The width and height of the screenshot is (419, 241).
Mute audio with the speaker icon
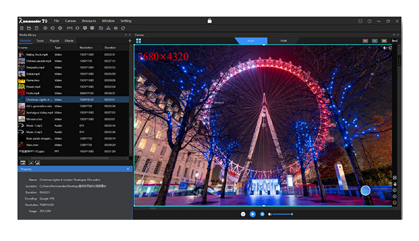coord(270,214)
